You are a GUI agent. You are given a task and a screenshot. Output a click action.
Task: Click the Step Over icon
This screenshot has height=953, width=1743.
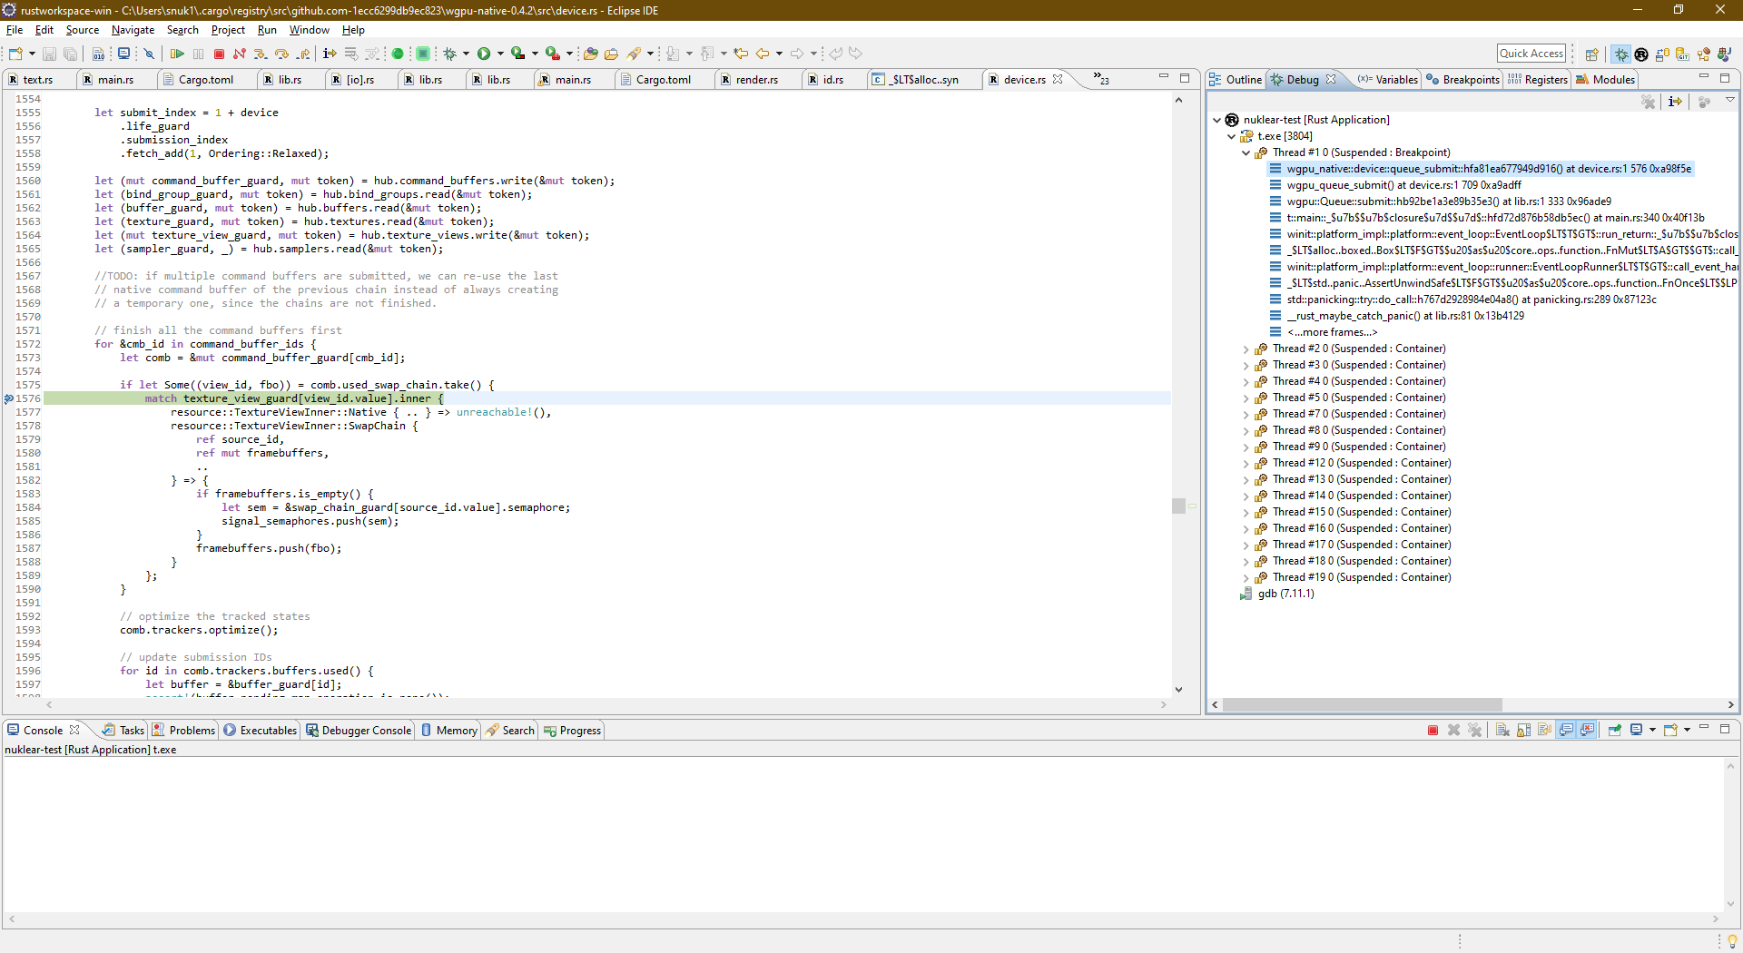(281, 54)
